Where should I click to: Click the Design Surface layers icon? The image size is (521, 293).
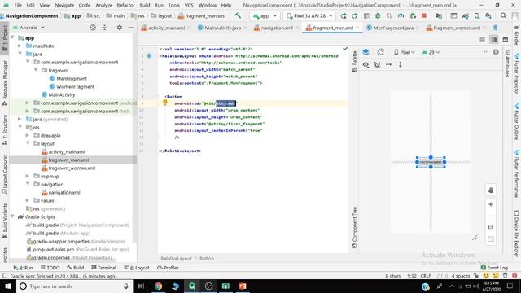[x=366, y=52]
